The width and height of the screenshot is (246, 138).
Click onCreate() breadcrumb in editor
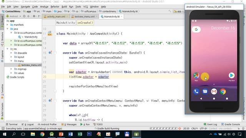pyautogui.click(x=85, y=23)
